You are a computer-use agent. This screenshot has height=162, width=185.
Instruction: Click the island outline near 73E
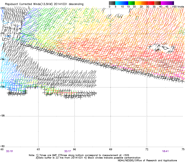tap(165, 48)
